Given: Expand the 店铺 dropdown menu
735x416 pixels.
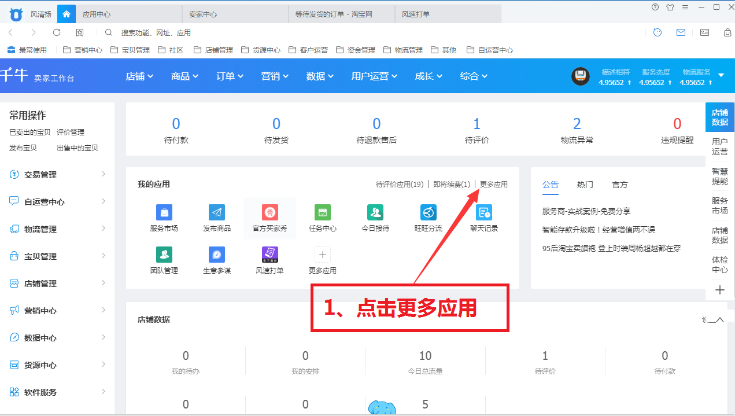Looking at the screenshot, I should coord(139,76).
